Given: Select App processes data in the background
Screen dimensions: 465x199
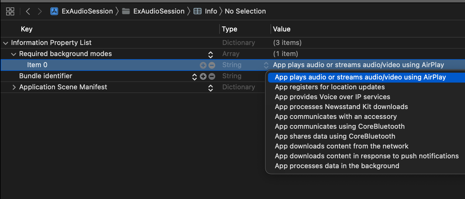Looking at the screenshot, I should click(337, 166).
